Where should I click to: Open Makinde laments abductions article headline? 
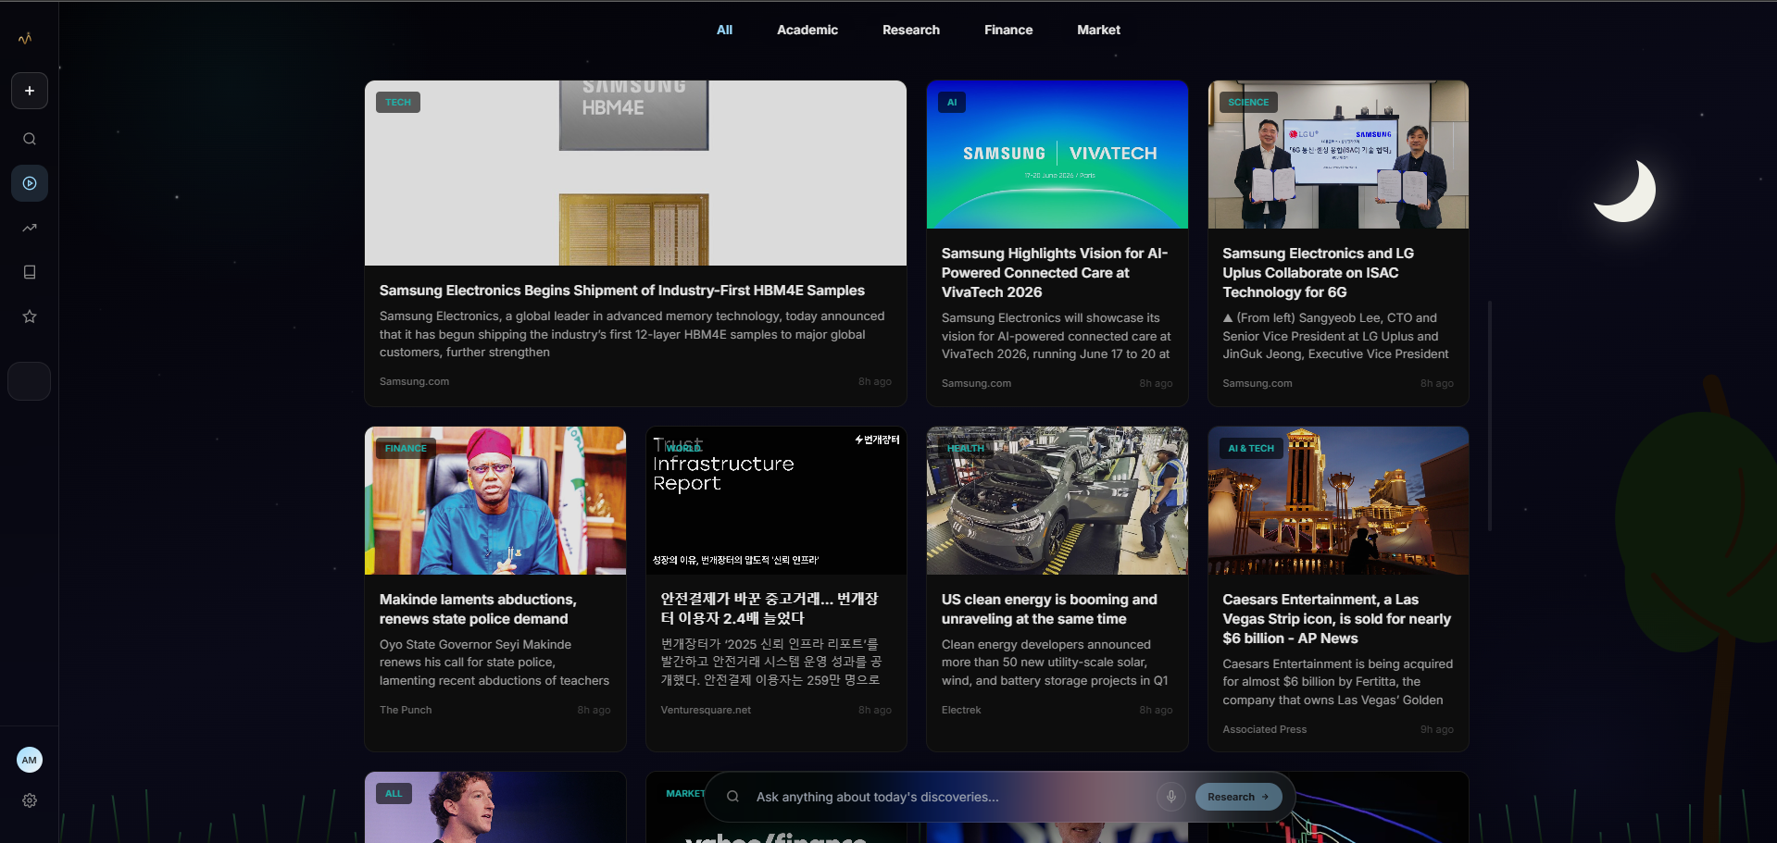(x=478, y=609)
